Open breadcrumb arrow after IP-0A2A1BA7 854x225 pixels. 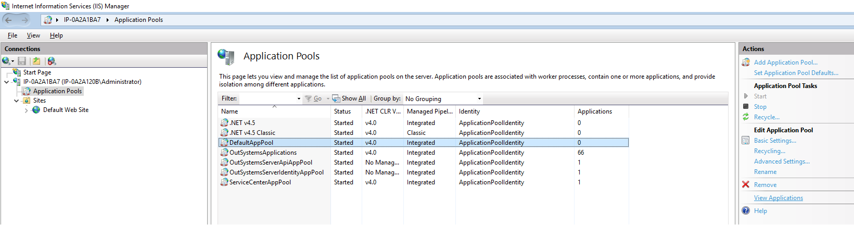click(108, 20)
